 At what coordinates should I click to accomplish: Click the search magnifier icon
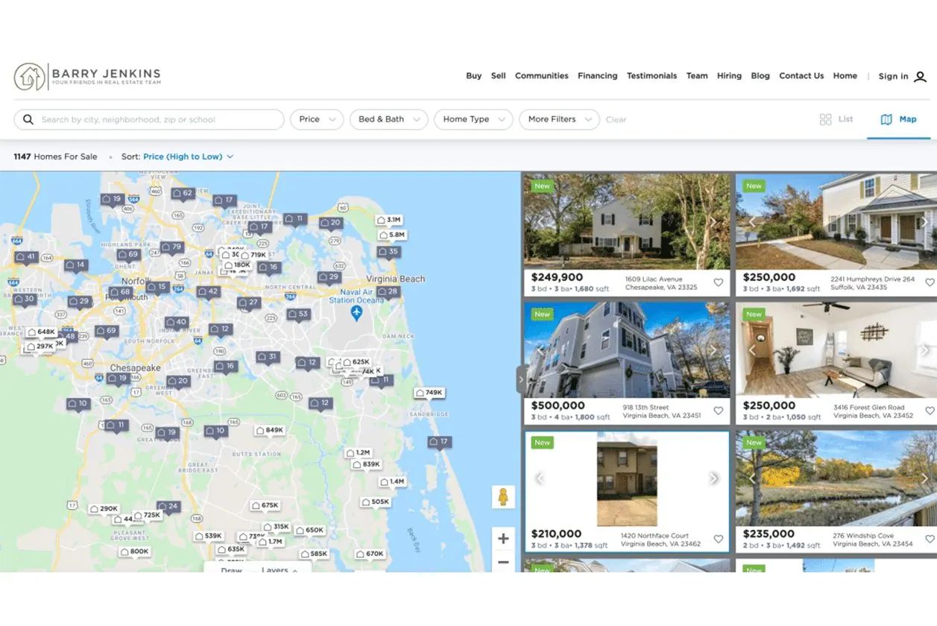(28, 119)
